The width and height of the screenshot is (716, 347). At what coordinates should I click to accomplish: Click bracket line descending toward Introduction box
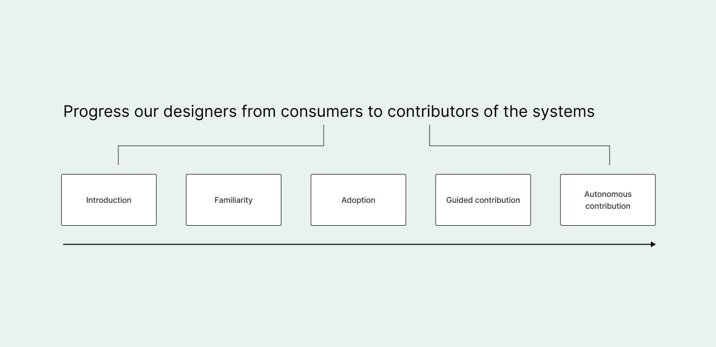coord(118,155)
